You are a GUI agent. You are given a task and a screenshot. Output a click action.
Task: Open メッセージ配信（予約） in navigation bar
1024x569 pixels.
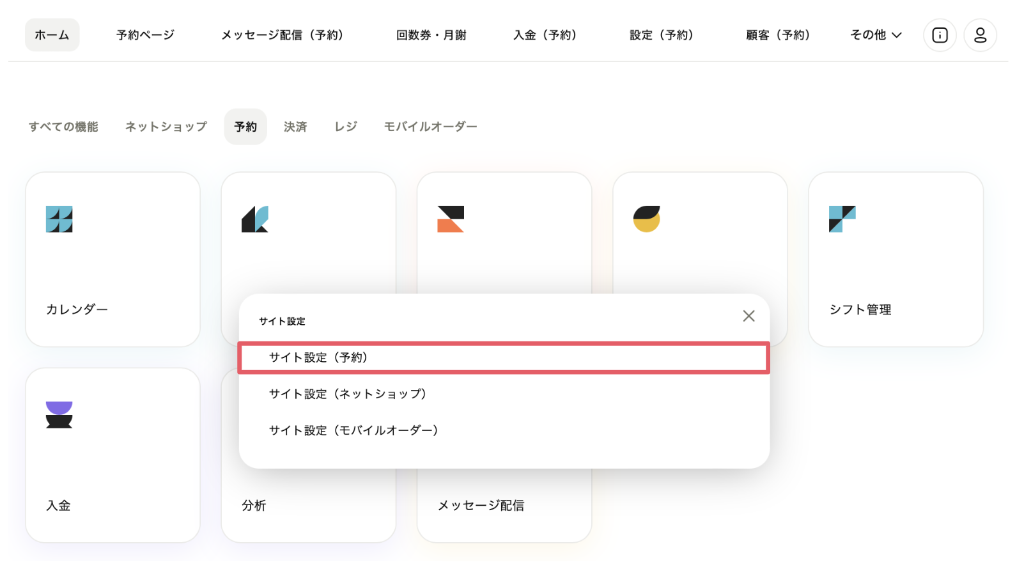pyautogui.click(x=282, y=35)
